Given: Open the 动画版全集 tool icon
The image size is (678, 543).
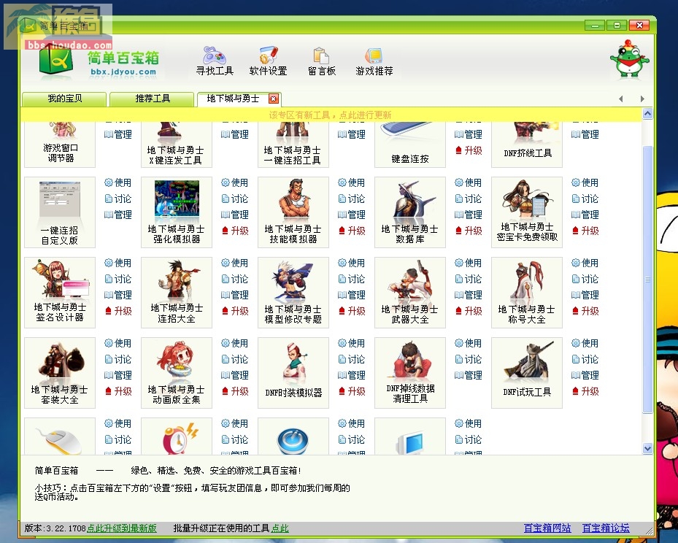Looking at the screenshot, I should [177, 373].
